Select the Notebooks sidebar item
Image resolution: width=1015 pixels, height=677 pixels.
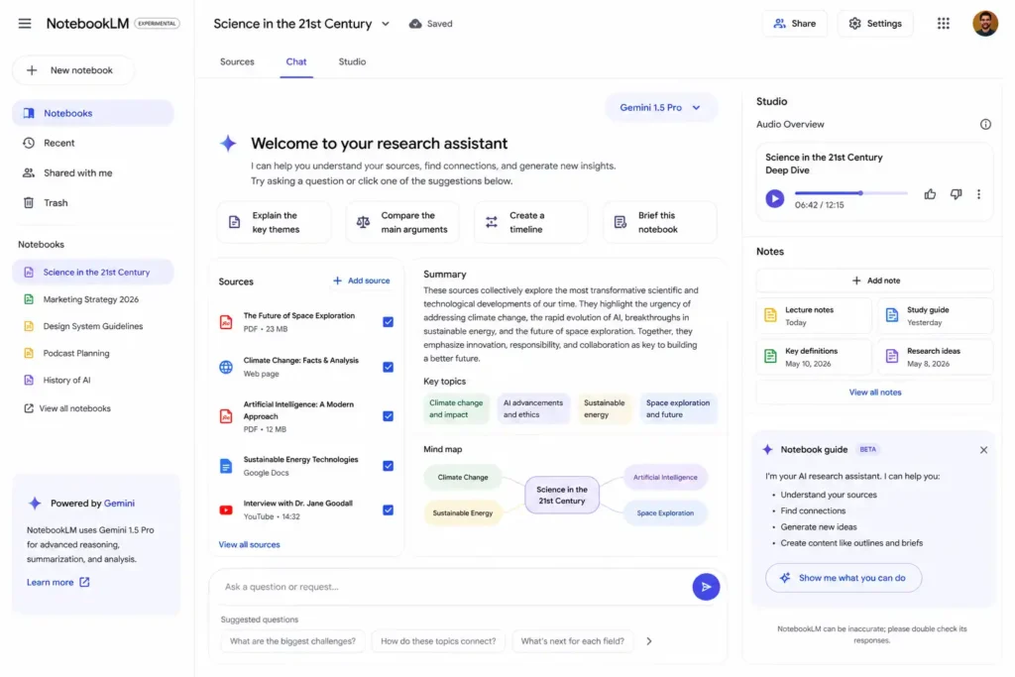pos(92,113)
